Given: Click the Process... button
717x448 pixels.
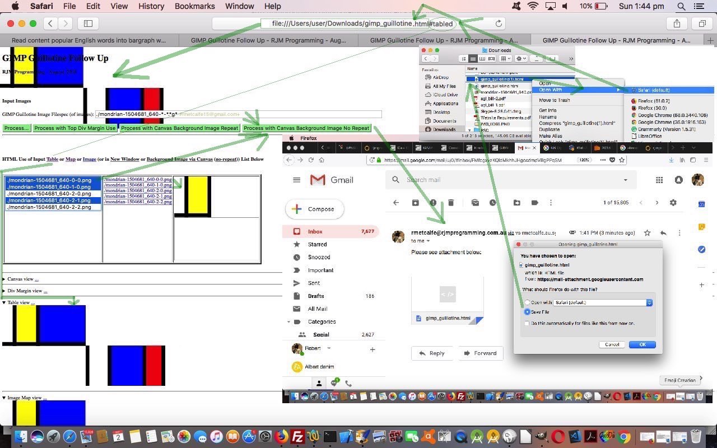Looking at the screenshot, I should tap(16, 128).
